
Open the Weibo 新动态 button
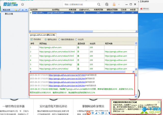[x=144, y=9]
